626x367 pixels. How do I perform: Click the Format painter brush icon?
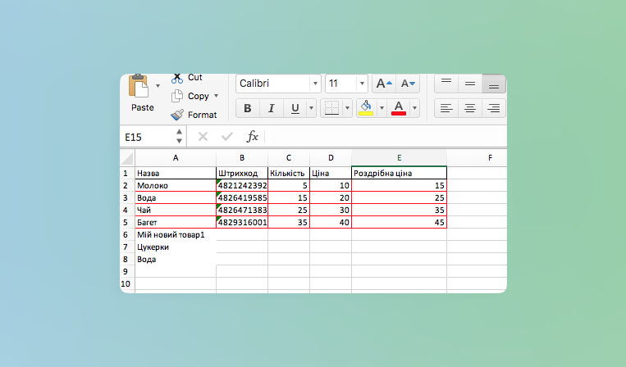point(177,115)
